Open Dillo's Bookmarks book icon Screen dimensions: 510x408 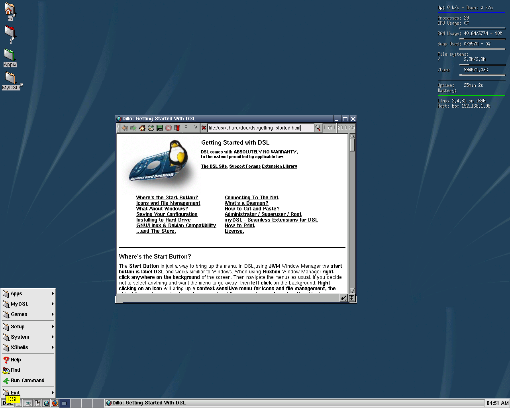coord(177,128)
